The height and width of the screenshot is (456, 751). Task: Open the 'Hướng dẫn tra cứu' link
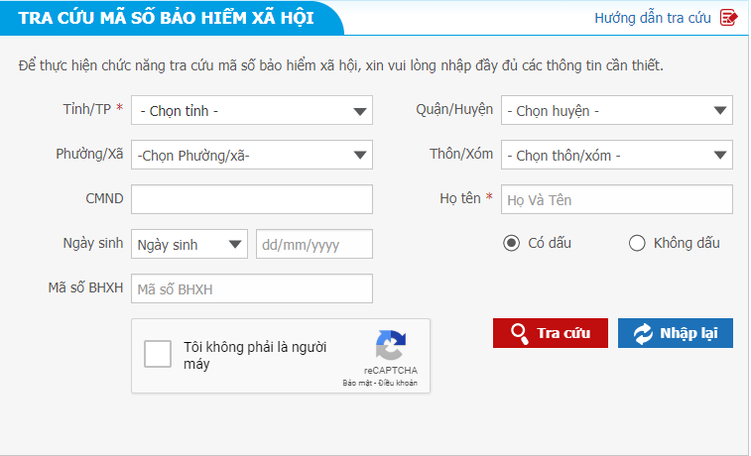(653, 18)
